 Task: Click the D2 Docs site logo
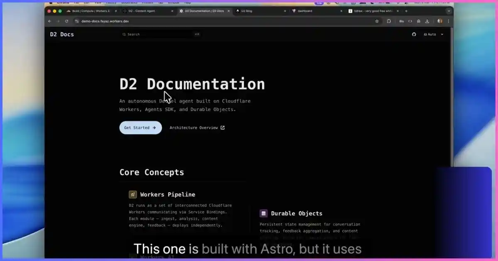coord(62,34)
